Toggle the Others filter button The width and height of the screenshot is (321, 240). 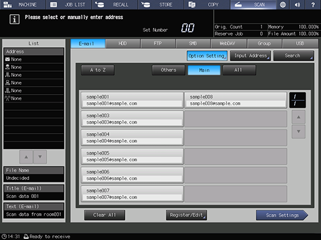[x=168, y=70]
